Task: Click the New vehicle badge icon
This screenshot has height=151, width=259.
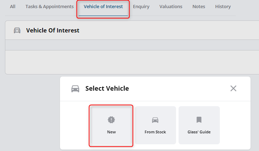Action: pos(112,120)
